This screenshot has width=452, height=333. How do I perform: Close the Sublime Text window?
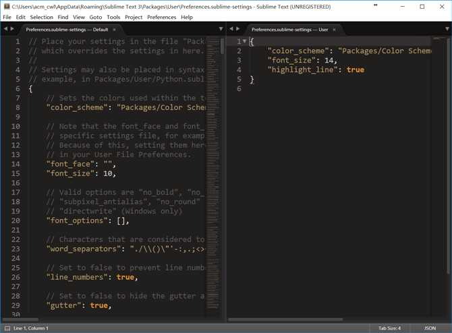[442, 6]
